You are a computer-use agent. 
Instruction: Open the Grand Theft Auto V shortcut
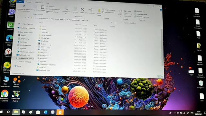tap(16, 96)
